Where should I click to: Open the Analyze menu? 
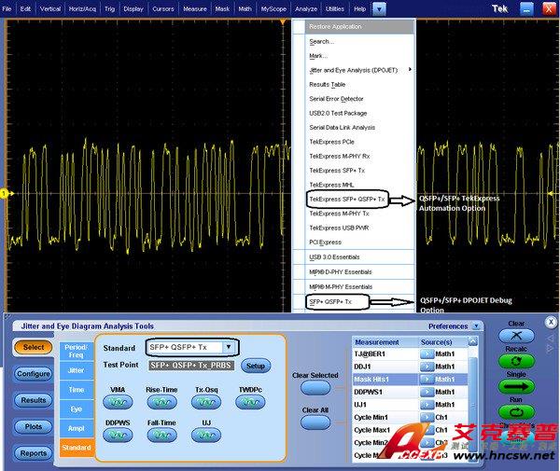[x=305, y=8]
